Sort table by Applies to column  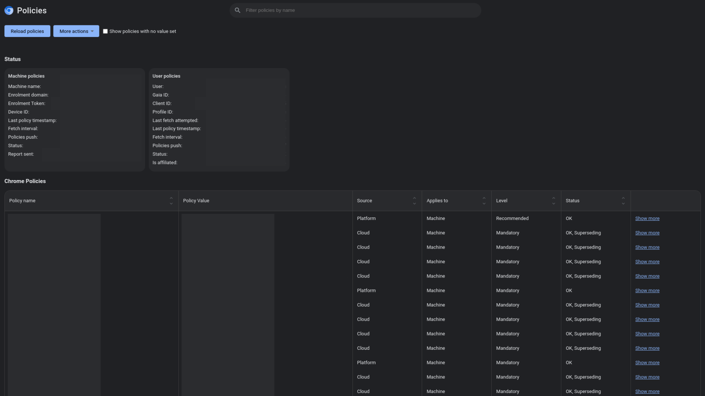484,201
